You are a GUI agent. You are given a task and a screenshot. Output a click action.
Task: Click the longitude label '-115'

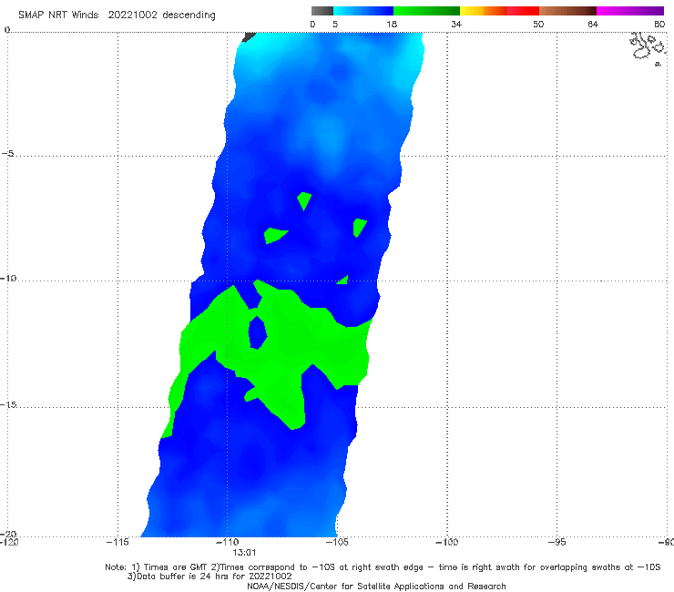tap(117, 542)
